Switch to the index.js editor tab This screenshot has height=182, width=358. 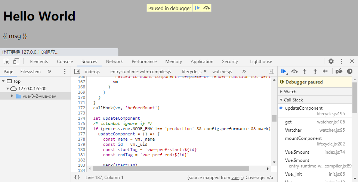click(x=92, y=72)
